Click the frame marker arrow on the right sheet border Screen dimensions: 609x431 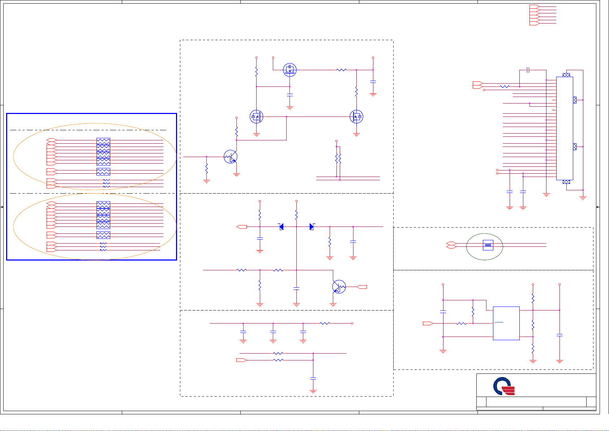click(597, 207)
